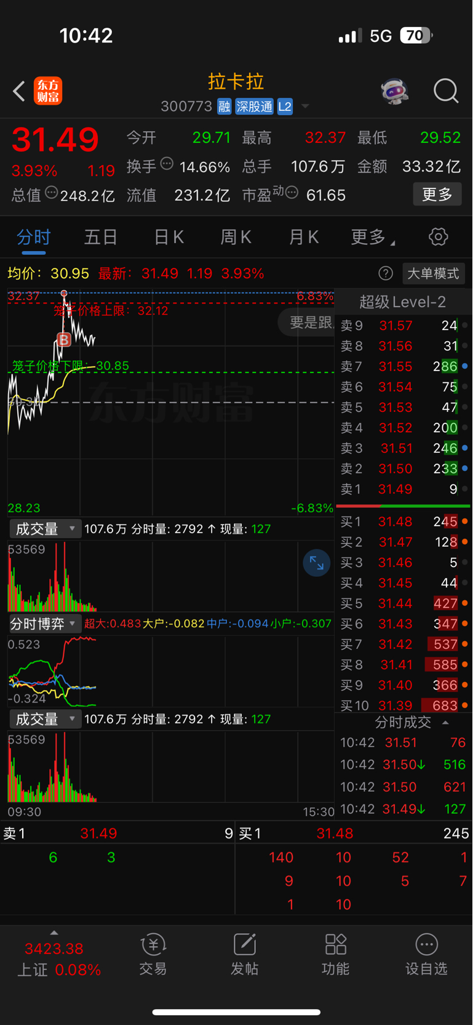Expand the 上证 index bar arrow

click(x=54, y=933)
